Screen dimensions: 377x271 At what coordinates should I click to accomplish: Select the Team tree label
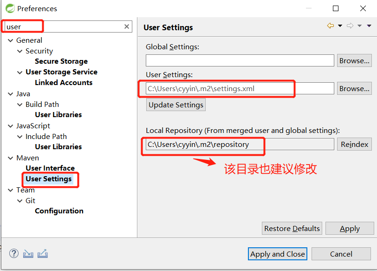(26, 190)
